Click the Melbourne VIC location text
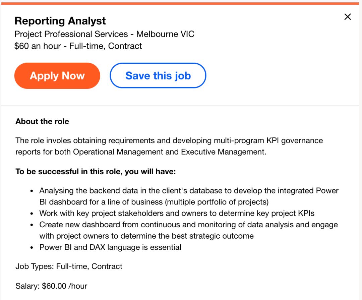The height and width of the screenshot is (300, 362). (165, 34)
